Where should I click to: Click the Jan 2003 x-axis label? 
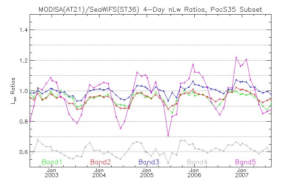pyautogui.click(x=52, y=173)
